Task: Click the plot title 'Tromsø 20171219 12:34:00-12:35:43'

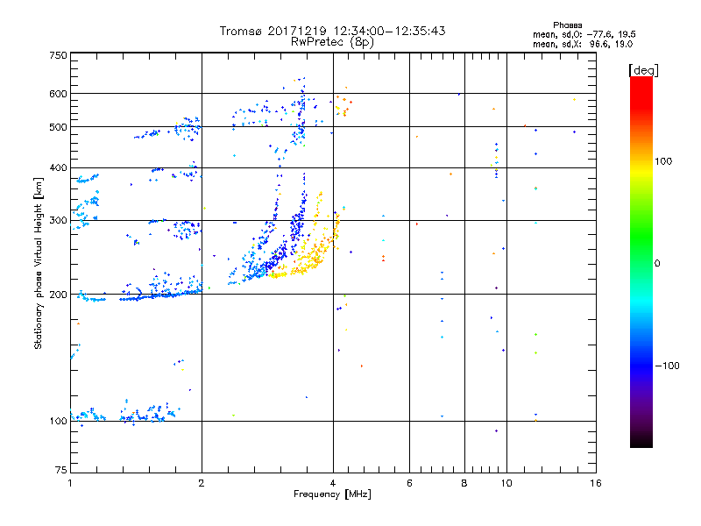Action: click(x=332, y=31)
